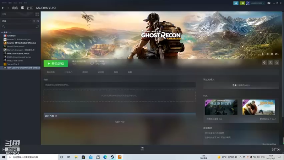Open the 社区中心 community hub tab
The image size is (284, 160).
(x=68, y=72)
